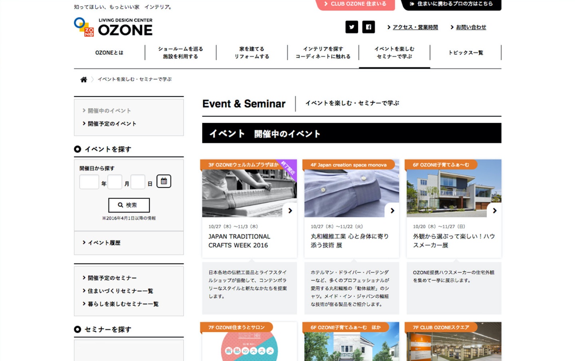This screenshot has height=361, width=575.
Task: Click date text 10/20（木）〜11/27（日）
Action: coord(439,226)
